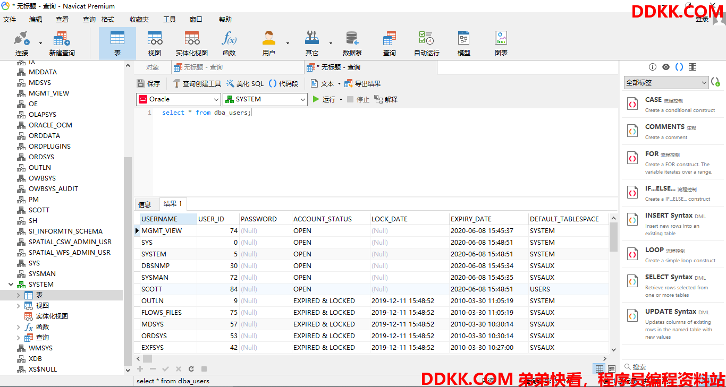Open the dropdown arrow next to 运行
Image resolution: width=726 pixels, height=387 pixels.
[x=341, y=99]
